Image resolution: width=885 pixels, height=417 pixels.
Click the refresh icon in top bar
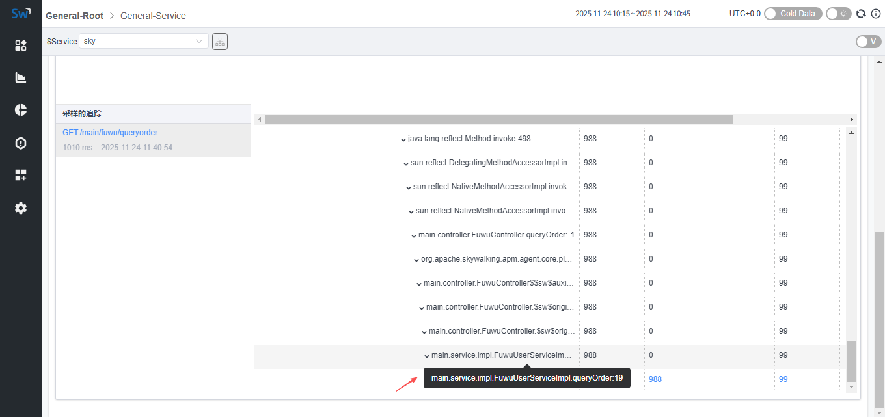point(861,14)
